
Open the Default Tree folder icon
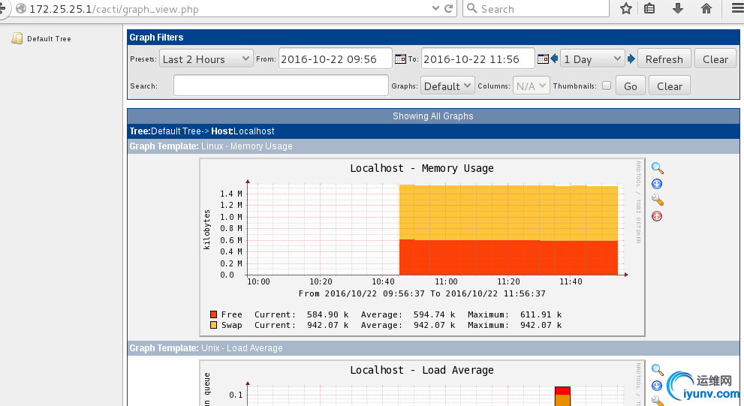pyautogui.click(x=17, y=38)
